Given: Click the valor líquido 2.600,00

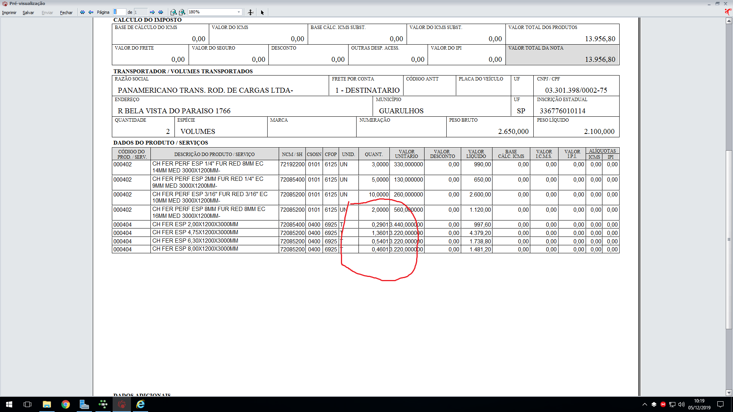Looking at the screenshot, I should pos(480,195).
